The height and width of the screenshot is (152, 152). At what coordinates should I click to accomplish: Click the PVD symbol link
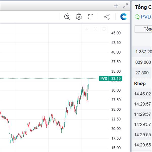(146, 17)
